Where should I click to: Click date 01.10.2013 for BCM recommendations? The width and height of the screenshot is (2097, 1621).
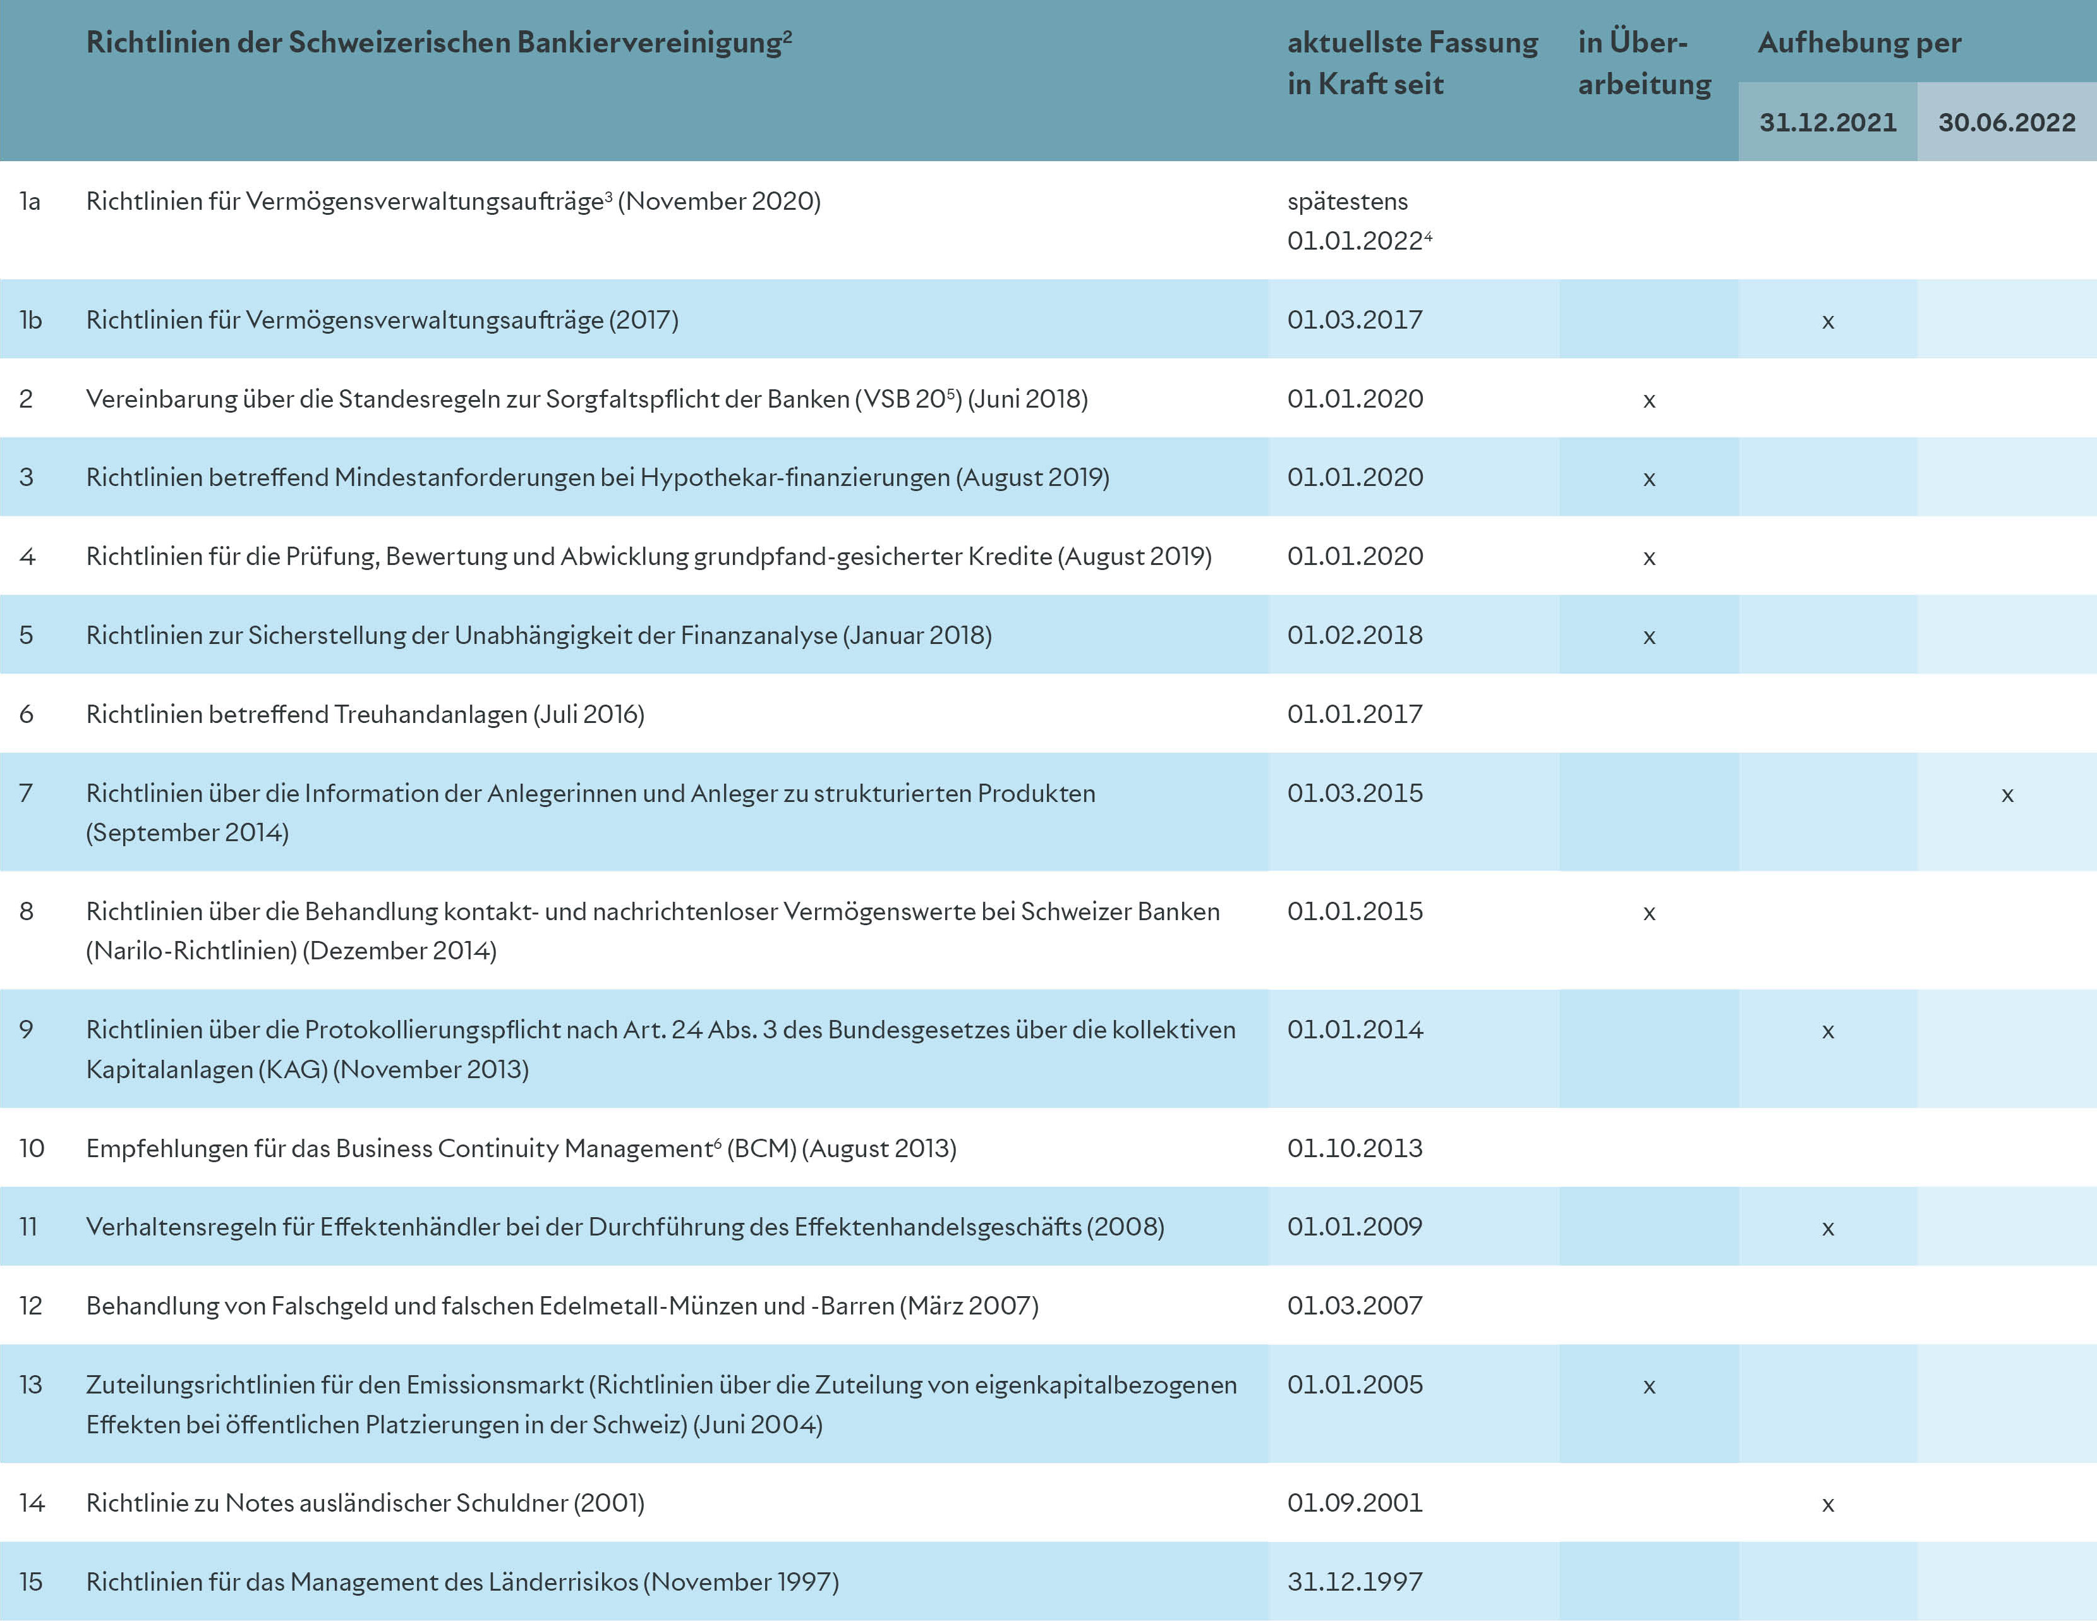coord(1355,1148)
